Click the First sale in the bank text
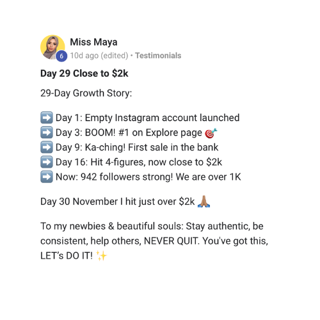This screenshot has height=320, width=320. (x=173, y=147)
